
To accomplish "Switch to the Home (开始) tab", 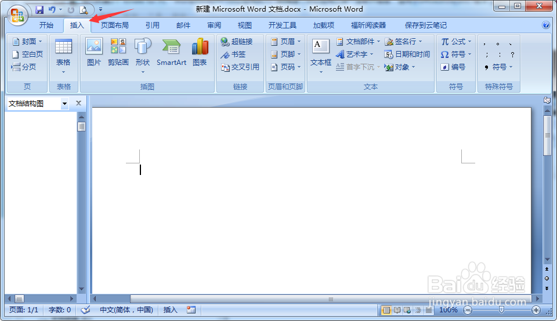I will 46,25.
